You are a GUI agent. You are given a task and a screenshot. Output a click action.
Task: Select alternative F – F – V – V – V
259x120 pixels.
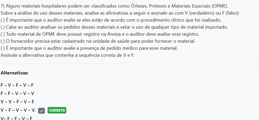click(x=17, y=93)
